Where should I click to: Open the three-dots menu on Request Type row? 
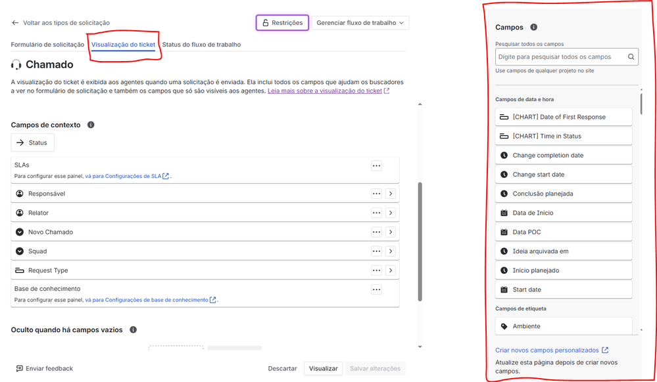376,270
